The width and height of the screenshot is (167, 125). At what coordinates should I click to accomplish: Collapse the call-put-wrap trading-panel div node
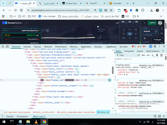[x=25, y=52]
